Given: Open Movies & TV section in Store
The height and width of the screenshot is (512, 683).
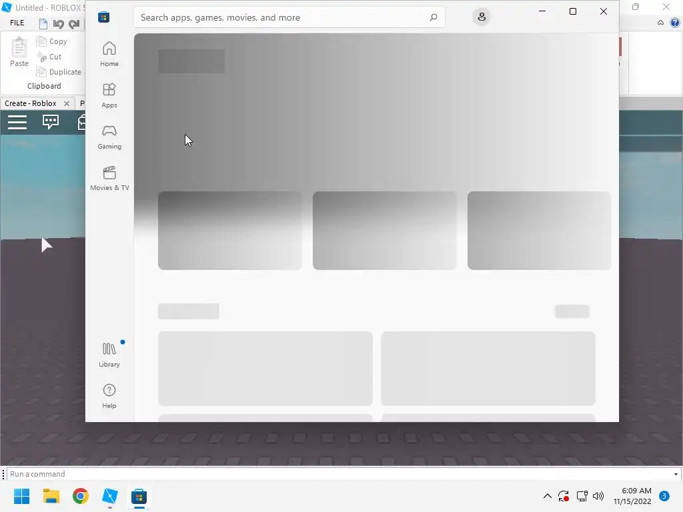Looking at the screenshot, I should tap(109, 178).
